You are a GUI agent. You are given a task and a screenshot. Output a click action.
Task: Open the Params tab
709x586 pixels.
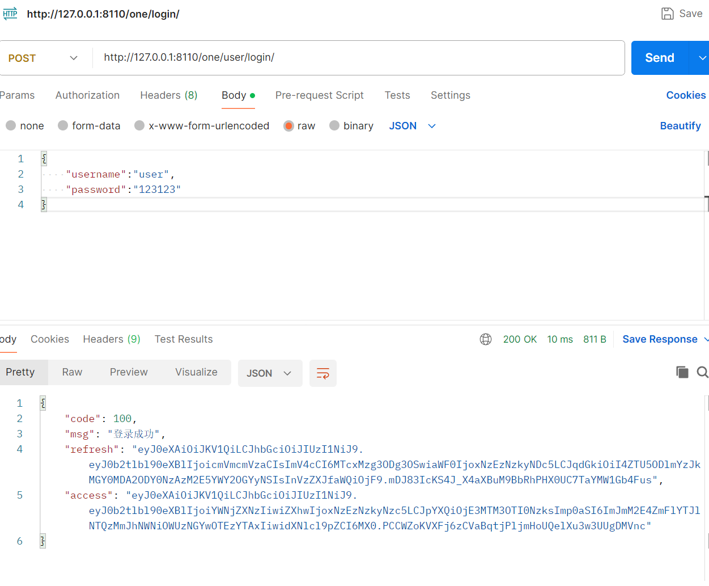tap(17, 95)
